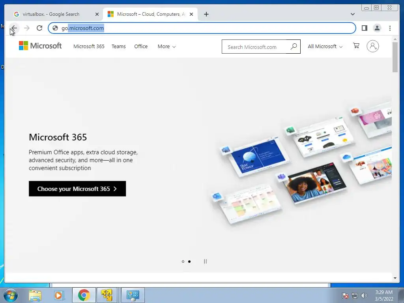Open Windows Media Player taskbar icon
Screen dimensions: 404x303
[59, 295]
